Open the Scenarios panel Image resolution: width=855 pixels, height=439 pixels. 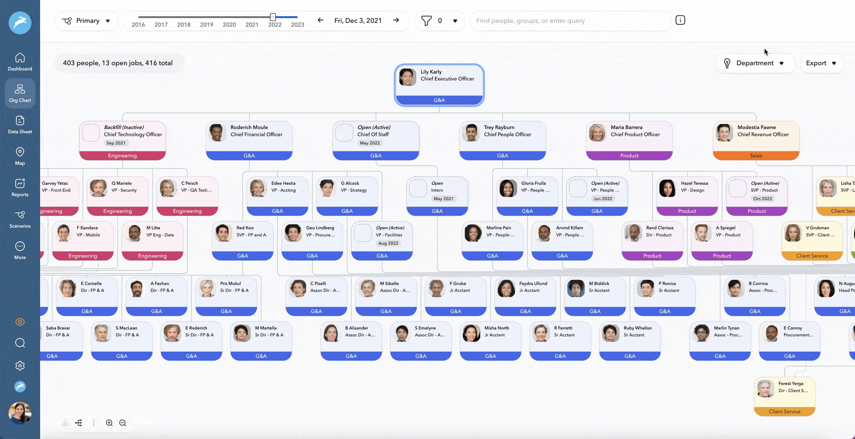(x=20, y=218)
